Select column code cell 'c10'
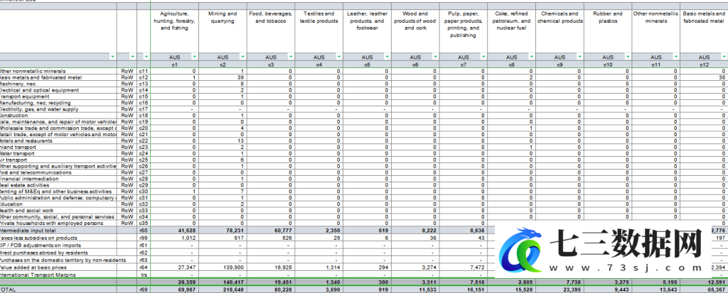 point(608,65)
